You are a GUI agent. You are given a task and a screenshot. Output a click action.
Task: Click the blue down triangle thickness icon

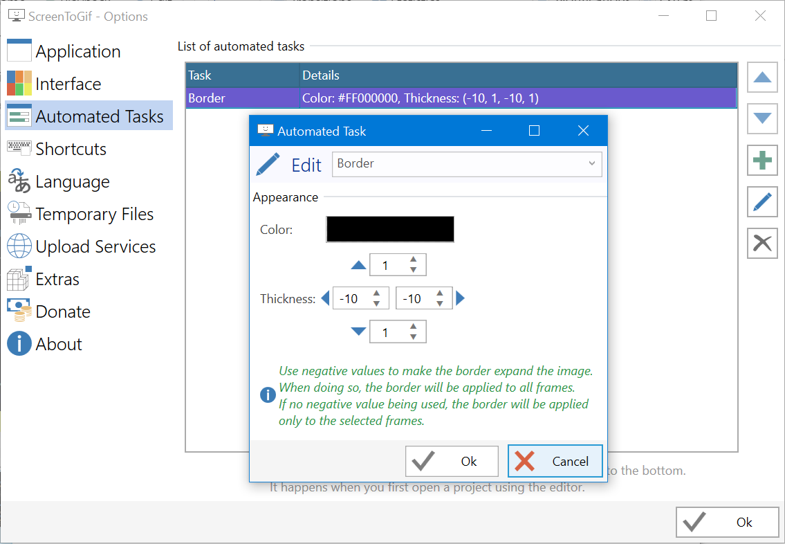358,331
